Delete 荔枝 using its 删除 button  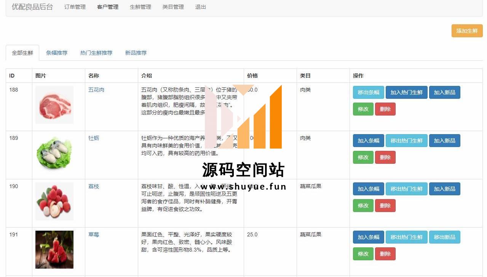click(x=385, y=206)
